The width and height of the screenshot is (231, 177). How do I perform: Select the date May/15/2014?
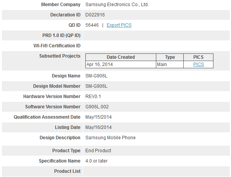click(x=98, y=117)
